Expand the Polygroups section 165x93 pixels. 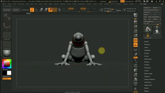[x=147, y=68]
